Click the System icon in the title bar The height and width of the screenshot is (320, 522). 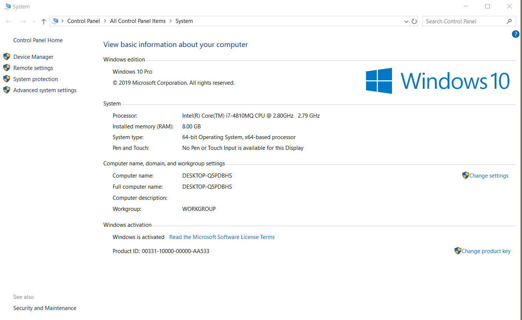tap(7, 7)
